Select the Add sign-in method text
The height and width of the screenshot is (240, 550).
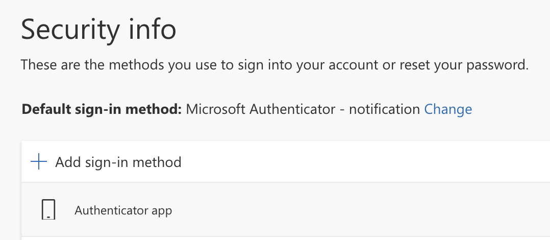pos(118,162)
